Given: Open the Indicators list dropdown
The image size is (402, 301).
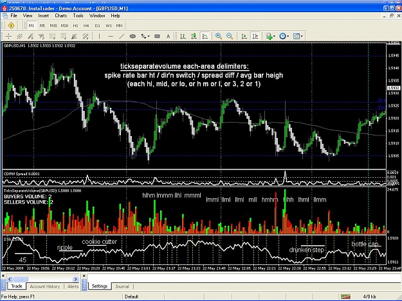Looking at the screenshot, I should pyautogui.click(x=271, y=37).
